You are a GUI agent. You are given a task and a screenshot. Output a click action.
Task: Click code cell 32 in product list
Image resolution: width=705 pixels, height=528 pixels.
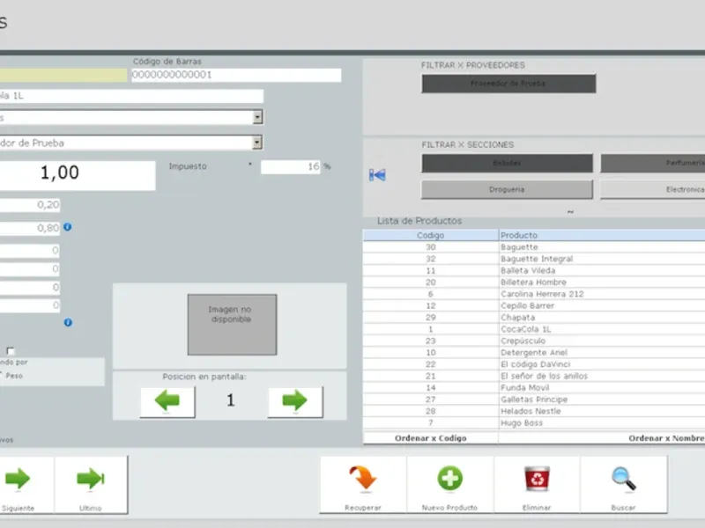(x=431, y=259)
